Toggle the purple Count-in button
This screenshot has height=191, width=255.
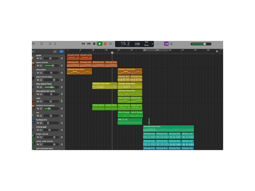pyautogui.click(x=166, y=44)
